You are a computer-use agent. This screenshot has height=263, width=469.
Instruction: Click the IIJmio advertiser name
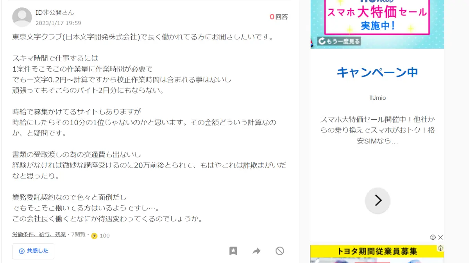click(x=378, y=98)
